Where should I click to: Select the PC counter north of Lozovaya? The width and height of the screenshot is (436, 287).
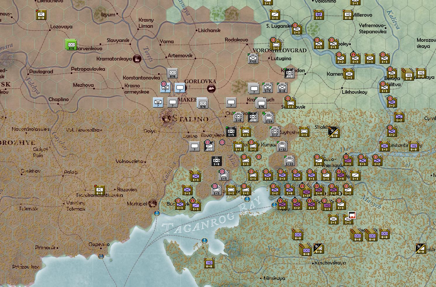point(41,15)
